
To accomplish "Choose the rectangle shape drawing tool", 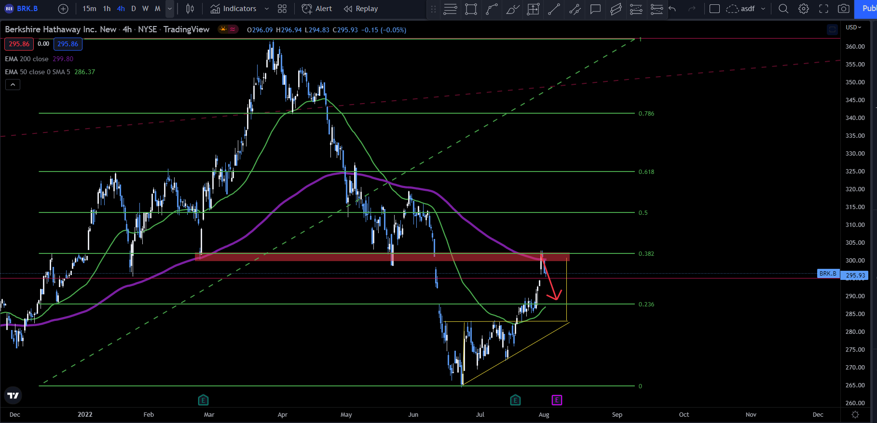I will coord(471,9).
